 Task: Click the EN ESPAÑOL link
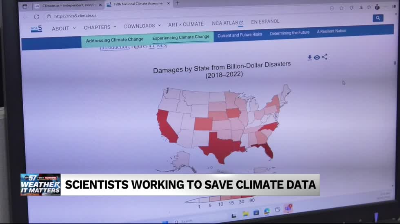click(265, 22)
